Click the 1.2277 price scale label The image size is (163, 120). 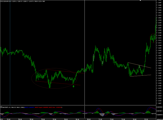159,53
